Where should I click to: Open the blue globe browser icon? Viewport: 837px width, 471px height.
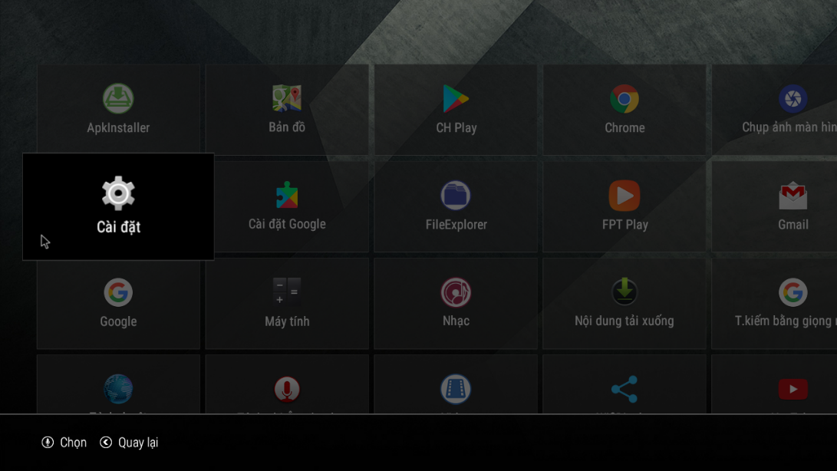(118, 389)
